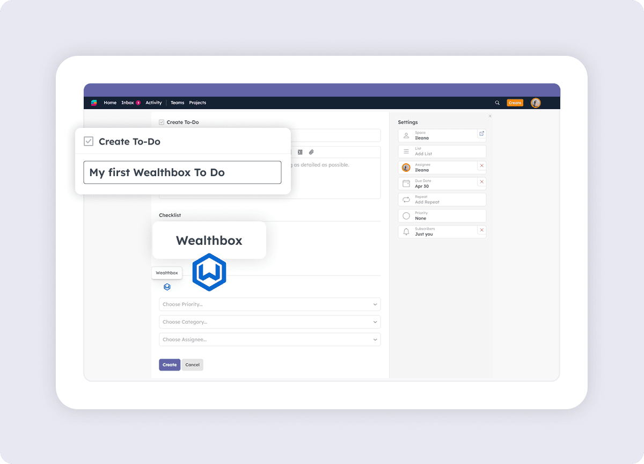Open the Teams page
Image resolution: width=644 pixels, height=464 pixels.
coord(177,103)
